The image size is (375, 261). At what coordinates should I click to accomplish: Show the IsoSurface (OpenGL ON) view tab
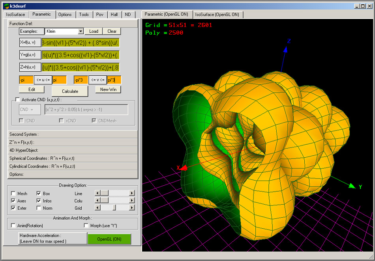coord(217,15)
